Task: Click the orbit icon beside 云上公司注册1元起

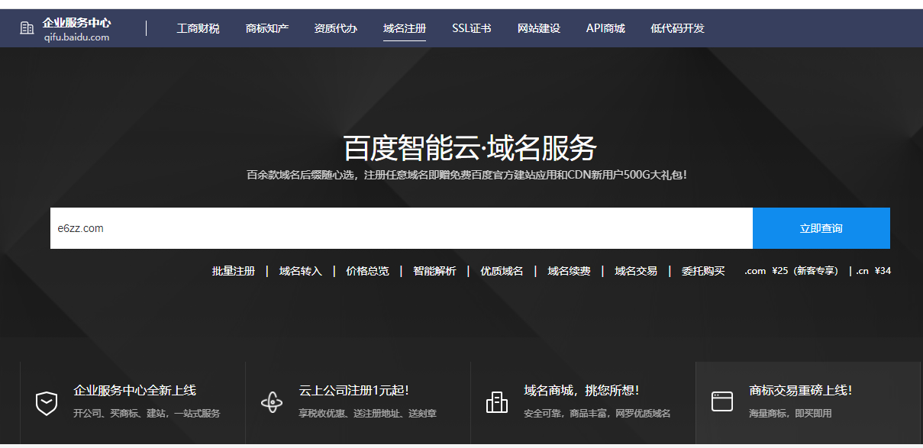Action: (x=272, y=402)
